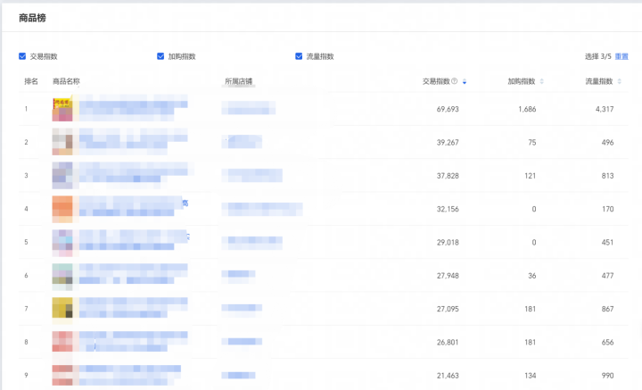Uncheck the 加购指数 checkbox
642x390 pixels.
(x=160, y=56)
